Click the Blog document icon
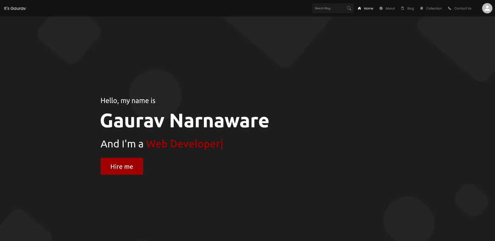Viewport: 495px width, 241px height. click(x=402, y=9)
